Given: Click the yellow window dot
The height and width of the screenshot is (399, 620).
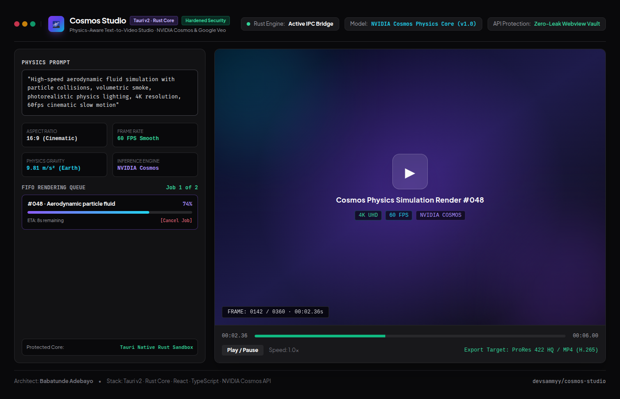Looking at the screenshot, I should 25,24.
